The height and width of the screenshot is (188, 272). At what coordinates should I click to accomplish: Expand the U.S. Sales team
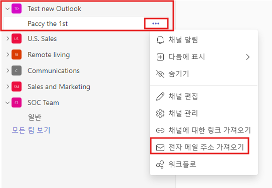tap(8, 38)
